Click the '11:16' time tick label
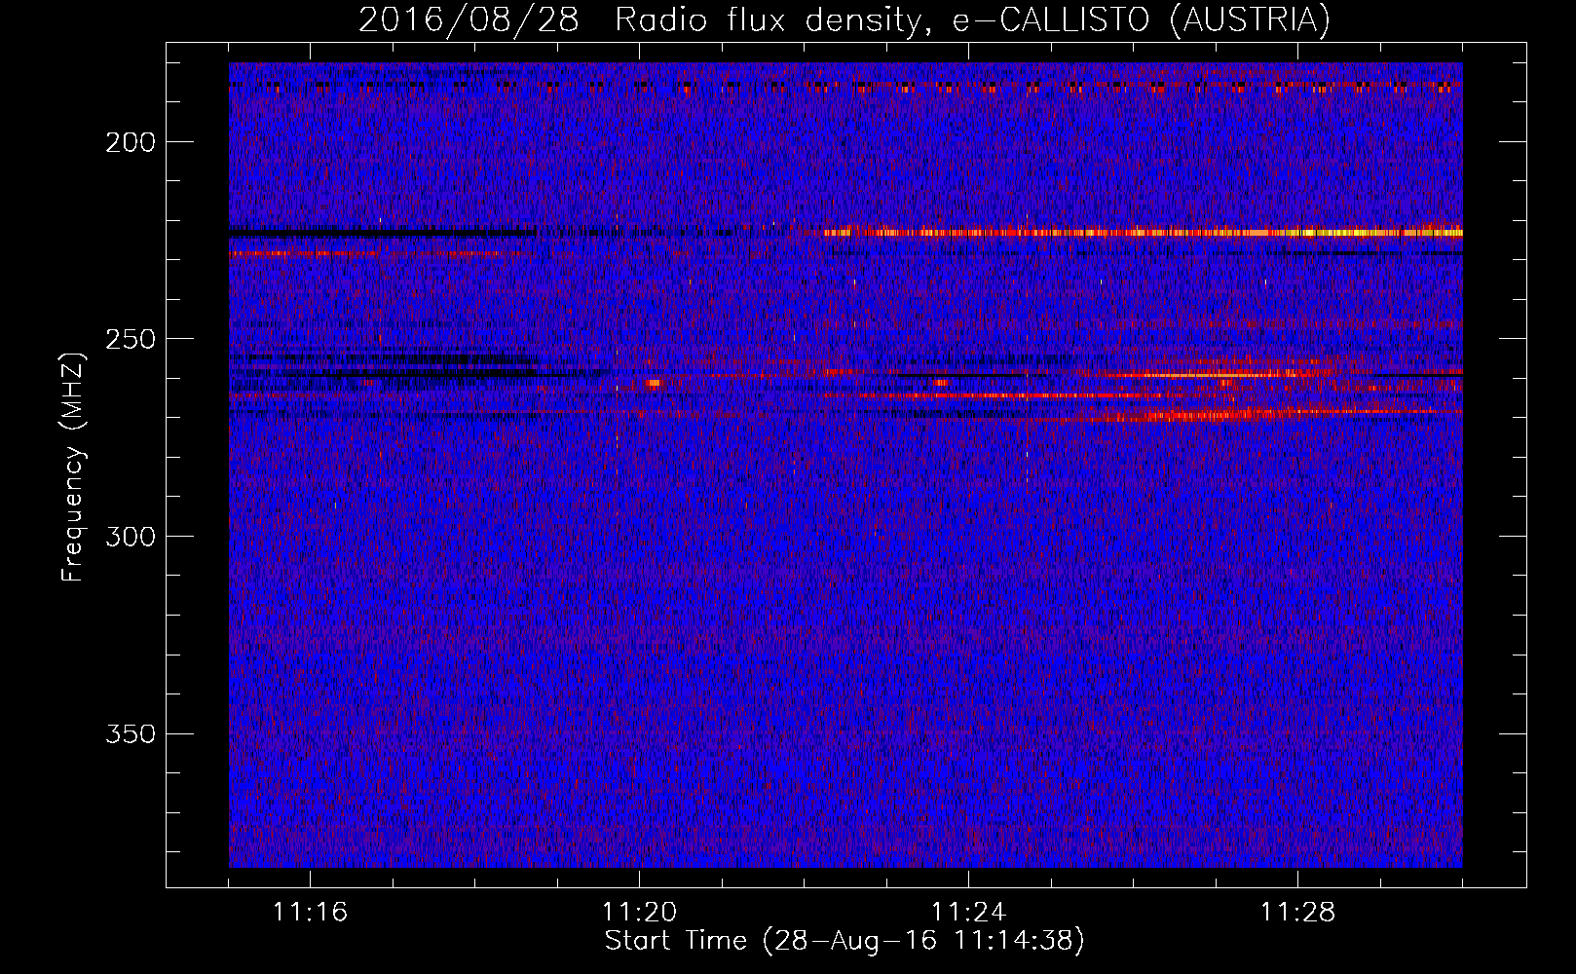Image resolution: width=1576 pixels, height=974 pixels. tap(310, 913)
